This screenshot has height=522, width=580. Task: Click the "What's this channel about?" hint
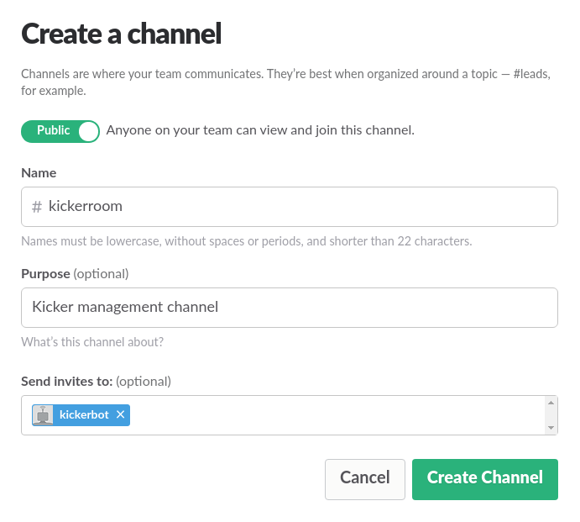coord(92,342)
